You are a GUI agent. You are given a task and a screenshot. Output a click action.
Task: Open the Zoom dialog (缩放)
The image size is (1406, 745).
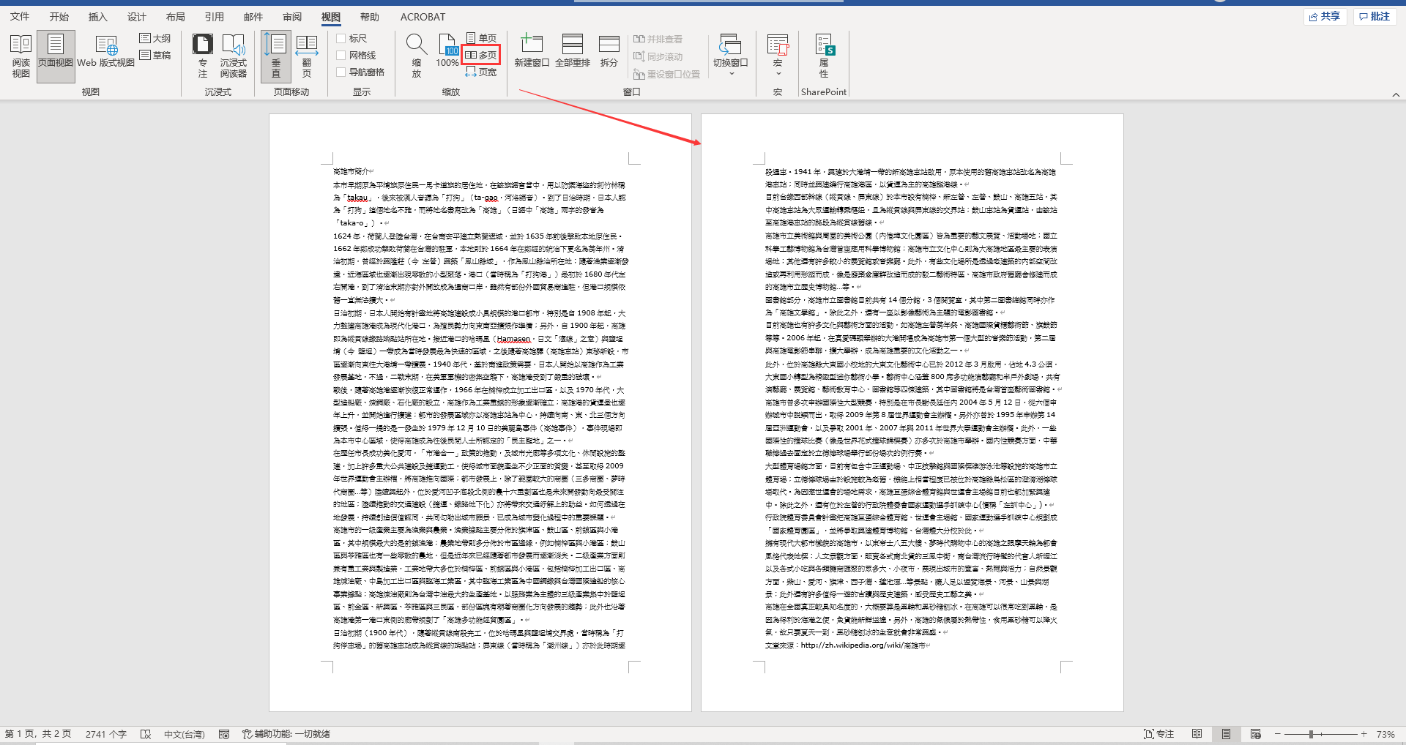(x=416, y=56)
